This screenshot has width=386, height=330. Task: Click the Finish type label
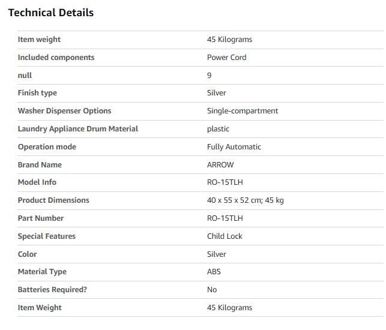pyautogui.click(x=37, y=93)
